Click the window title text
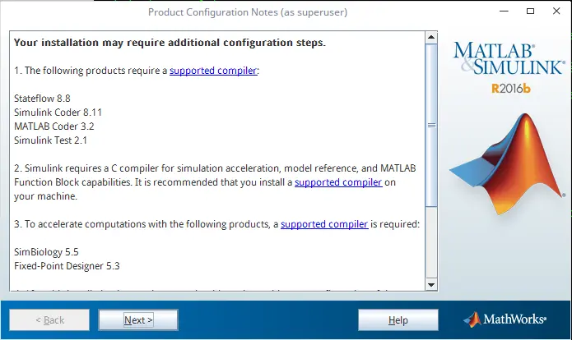This screenshot has height=340, width=572. point(248,12)
